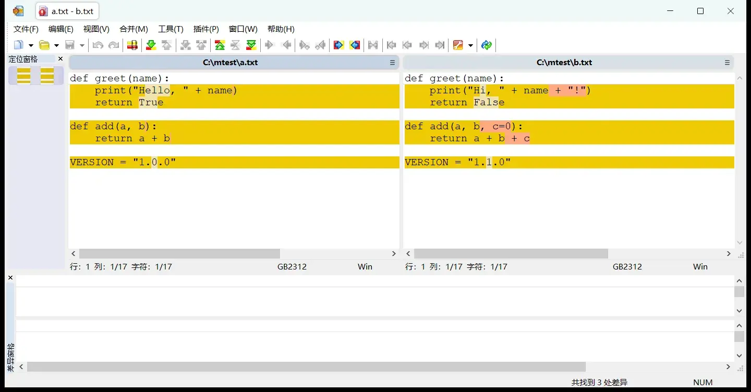Close the 定位窗格 location pane
751x392 pixels.
coord(60,59)
